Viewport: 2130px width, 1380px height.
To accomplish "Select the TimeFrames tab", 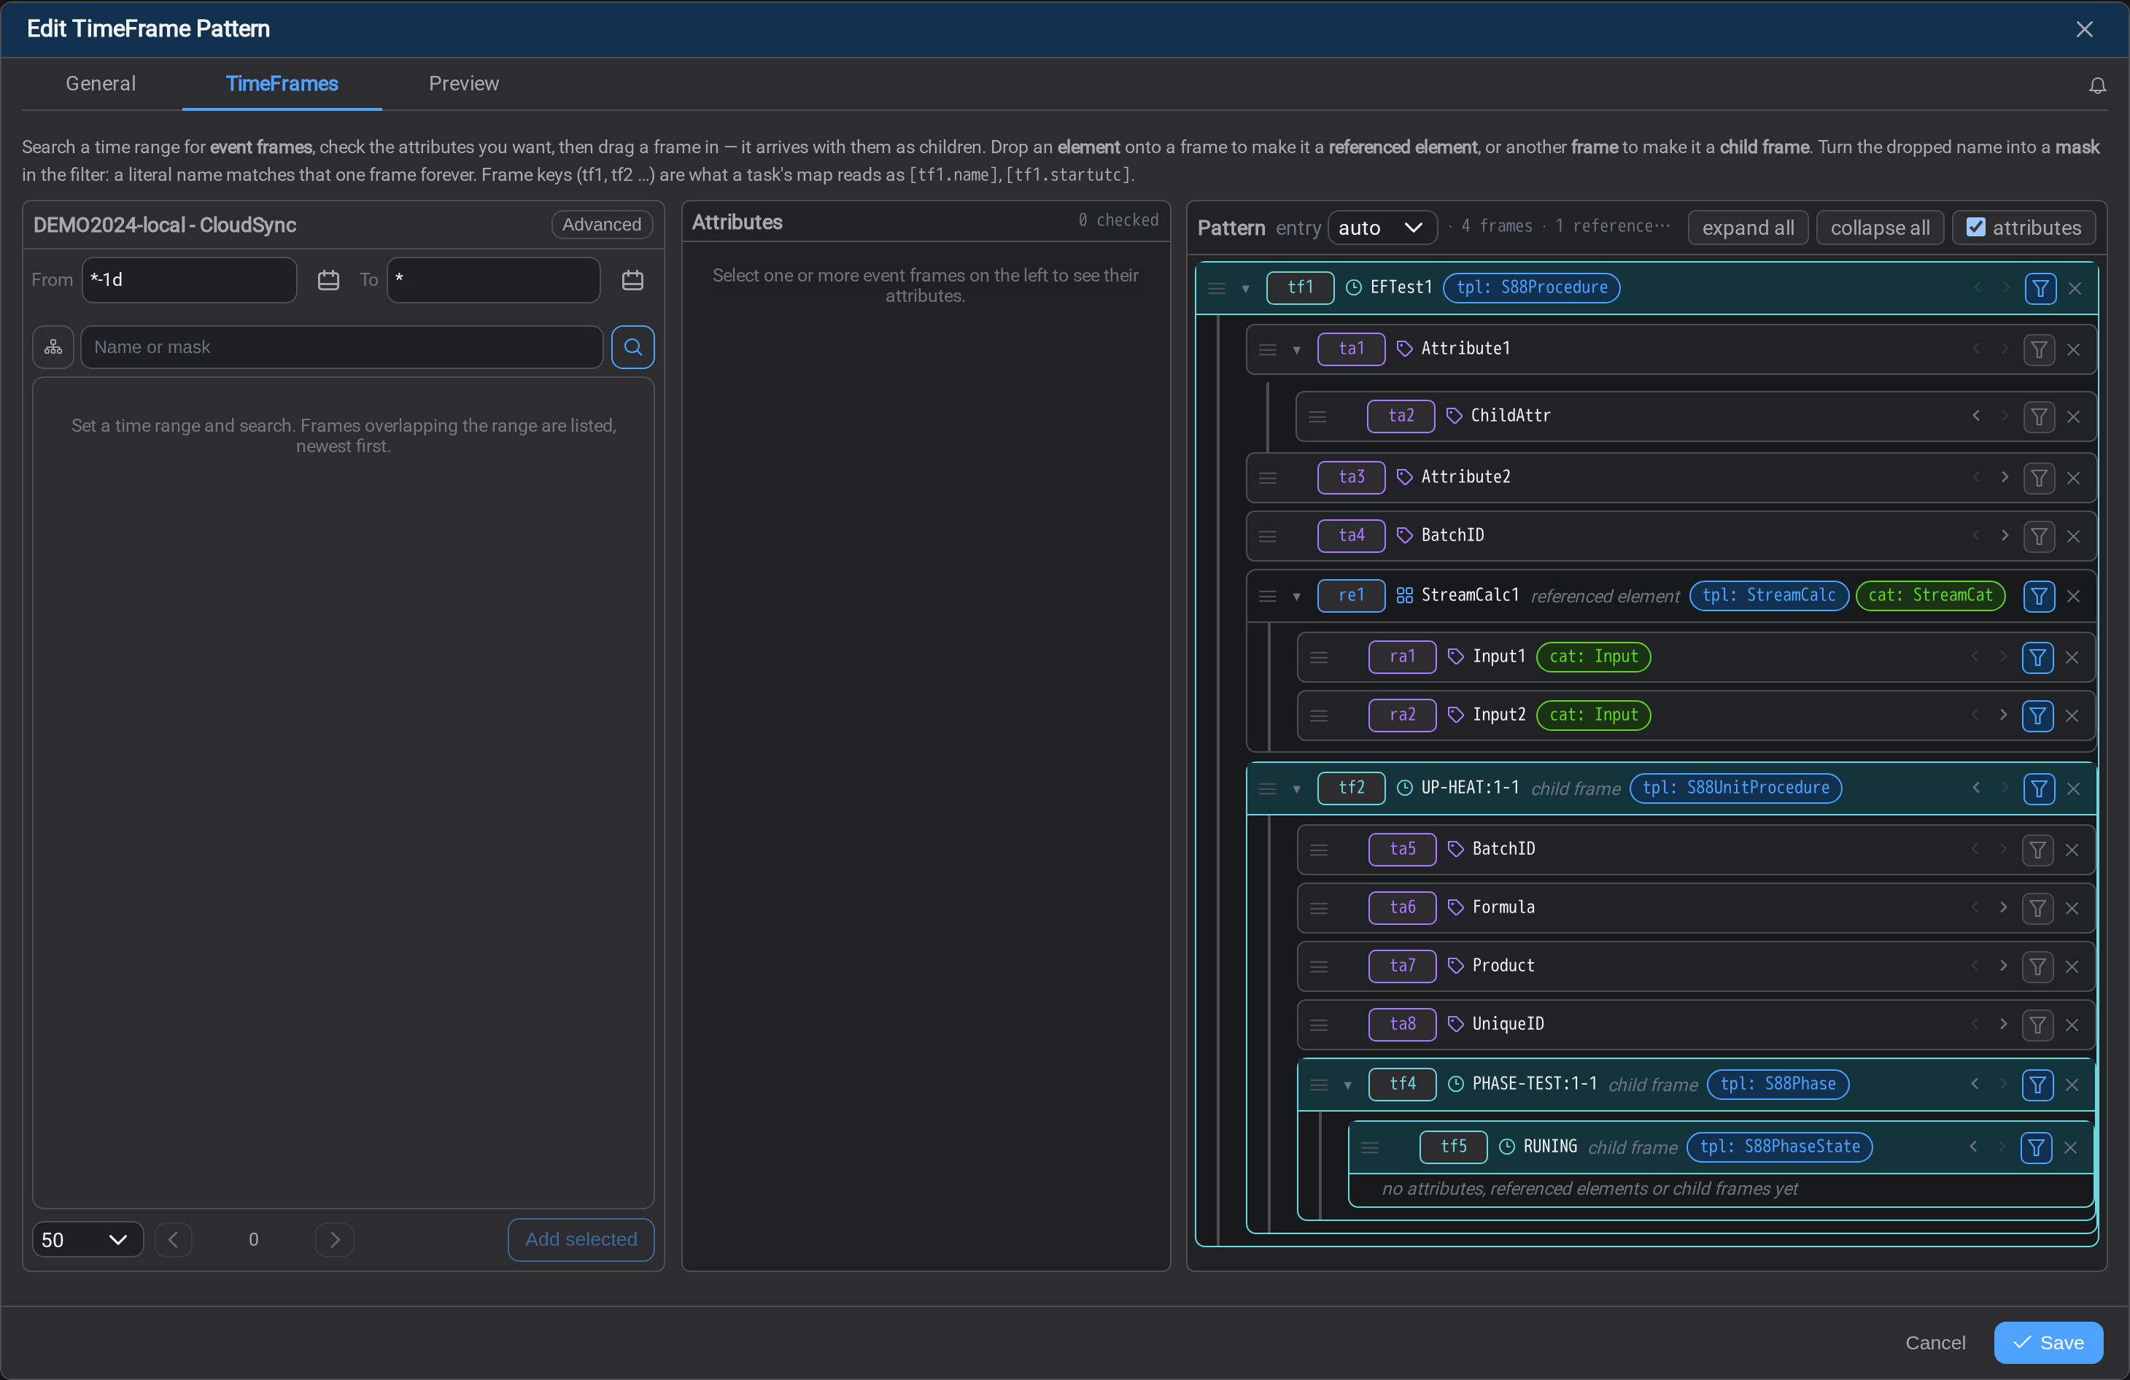I will [x=282, y=84].
